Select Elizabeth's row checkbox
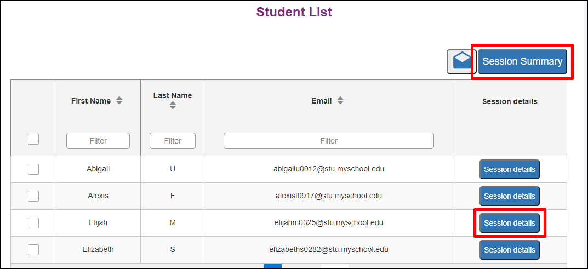 [x=33, y=249]
